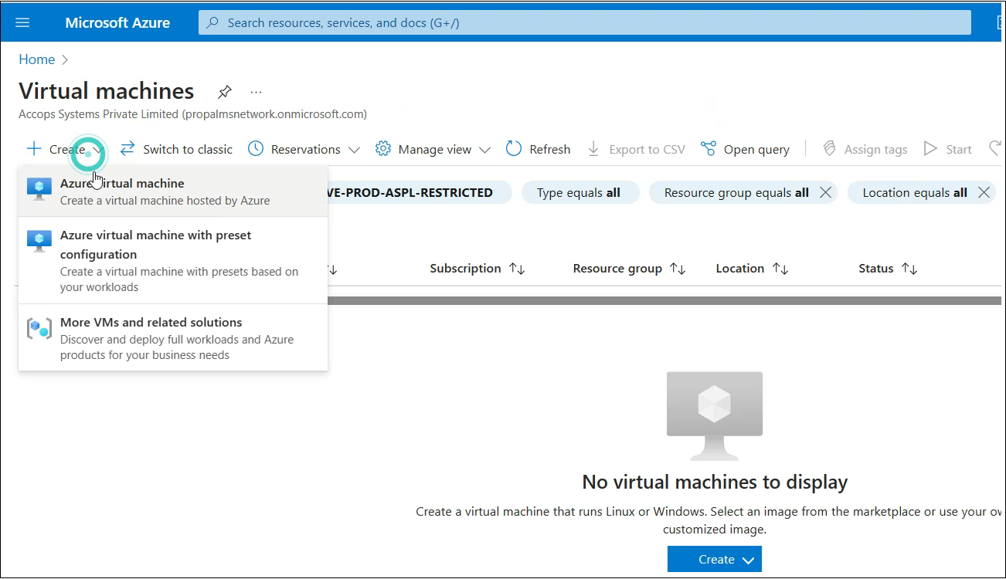Click the Create plus icon in toolbar
This screenshot has height=579, width=1006.
pyautogui.click(x=33, y=149)
